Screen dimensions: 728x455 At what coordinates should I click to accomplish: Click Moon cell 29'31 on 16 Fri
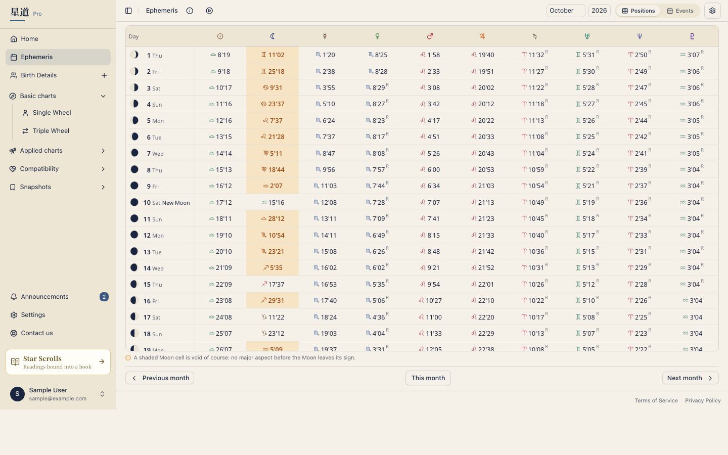click(272, 300)
